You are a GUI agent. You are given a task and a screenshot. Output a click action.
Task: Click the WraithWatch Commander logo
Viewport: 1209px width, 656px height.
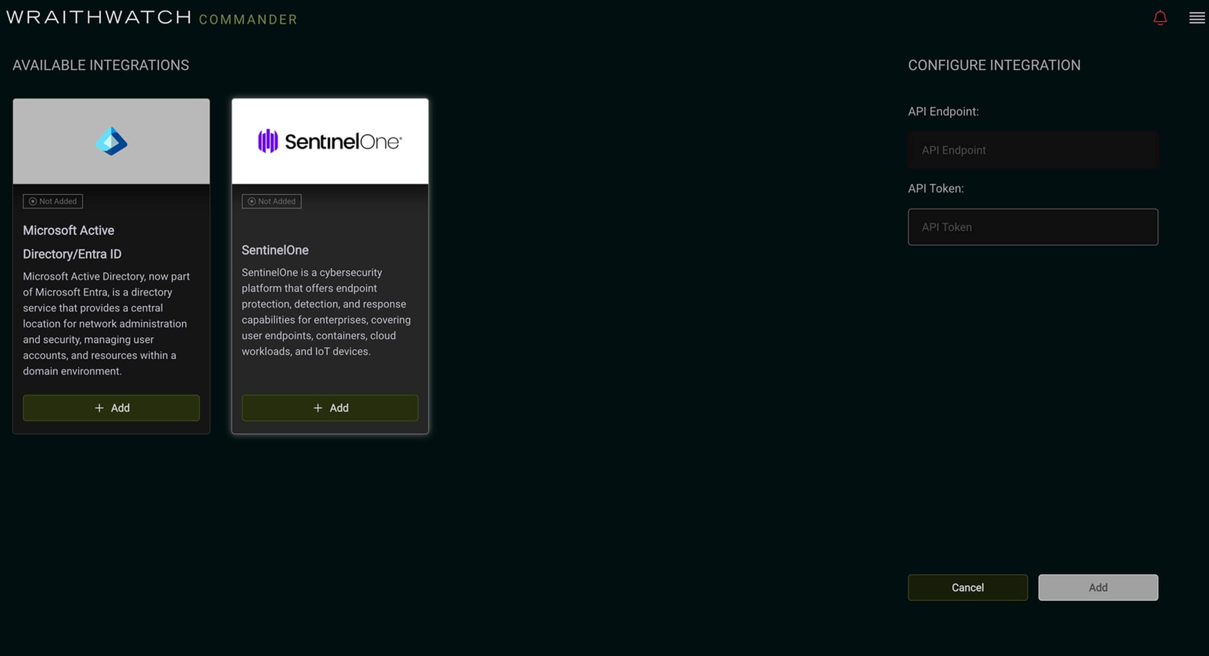[x=151, y=18]
